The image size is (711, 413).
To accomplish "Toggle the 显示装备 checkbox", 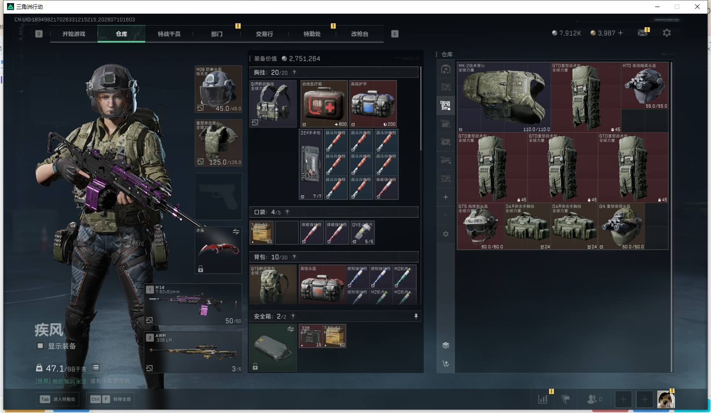I will tap(40, 346).
